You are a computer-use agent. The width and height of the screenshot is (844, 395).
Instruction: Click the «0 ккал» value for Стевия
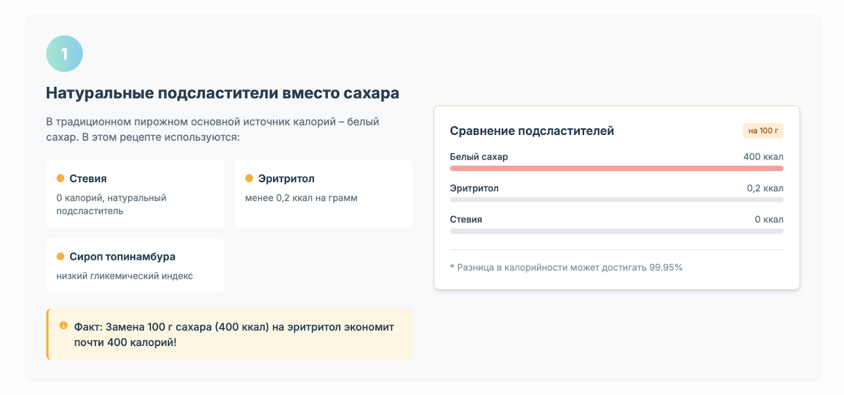tap(769, 220)
